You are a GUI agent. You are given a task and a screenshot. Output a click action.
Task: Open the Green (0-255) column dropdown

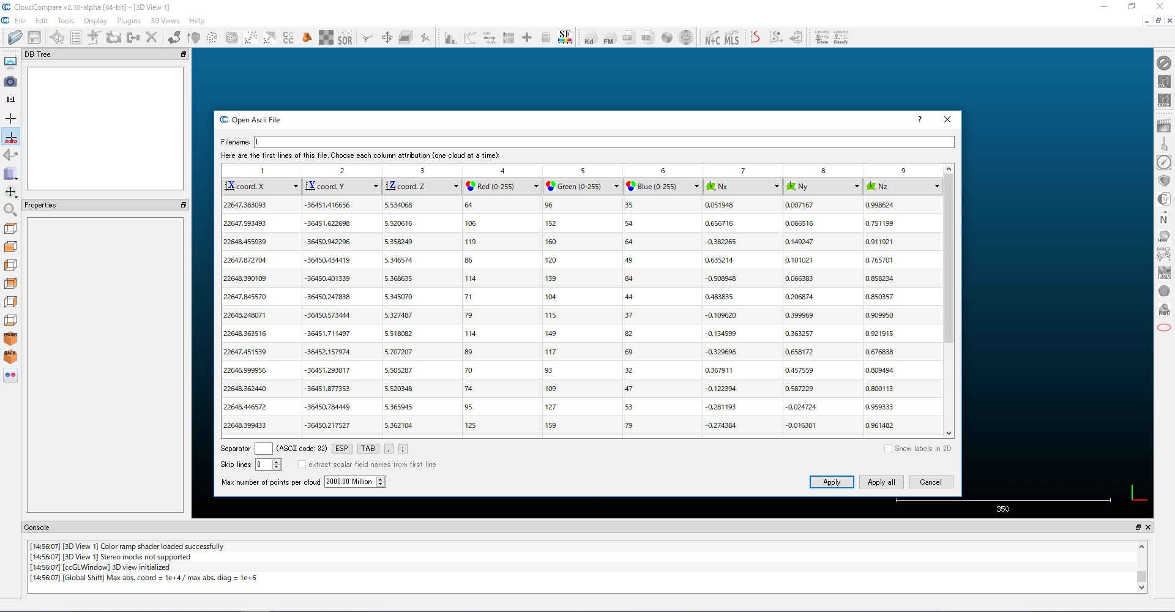tap(583, 186)
